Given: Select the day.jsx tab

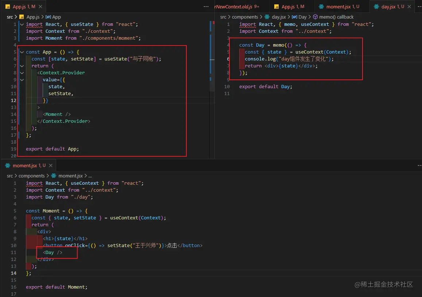Looking at the screenshot, I should point(393,7).
